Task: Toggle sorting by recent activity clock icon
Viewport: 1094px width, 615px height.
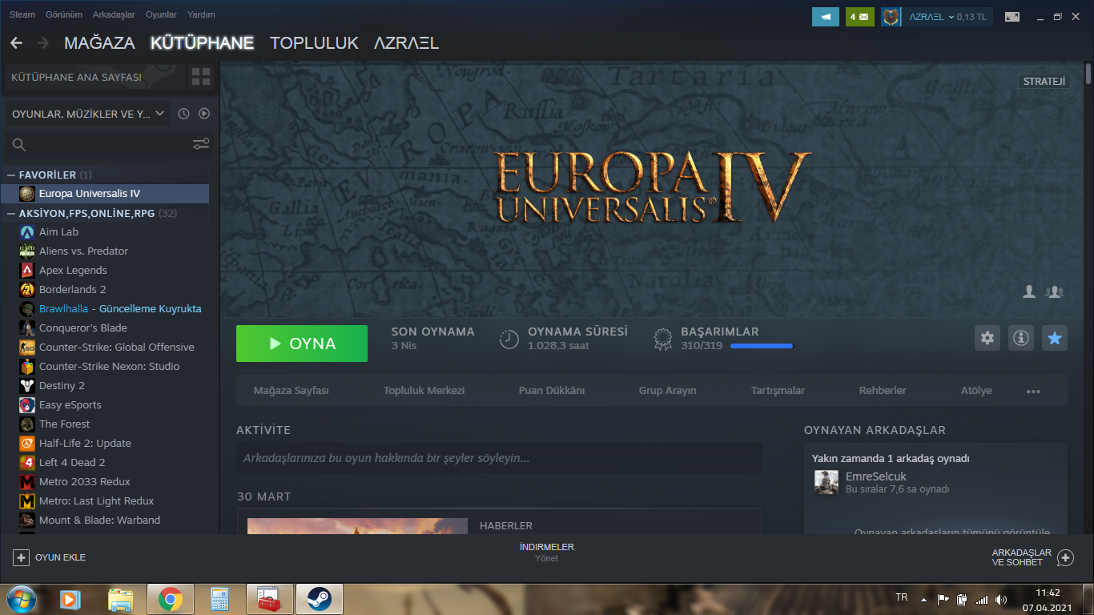Action: (x=183, y=114)
